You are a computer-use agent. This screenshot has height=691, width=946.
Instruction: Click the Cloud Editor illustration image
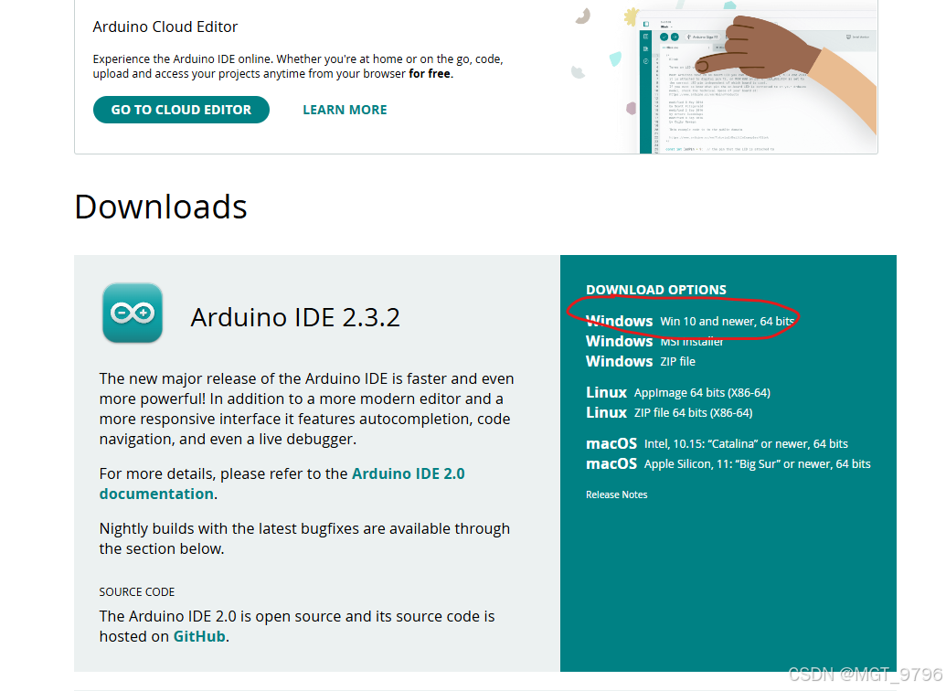coord(722,77)
